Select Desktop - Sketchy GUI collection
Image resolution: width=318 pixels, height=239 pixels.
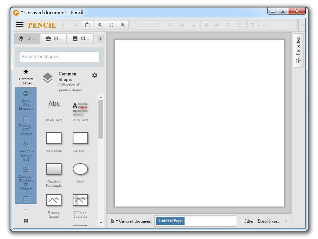26,151
